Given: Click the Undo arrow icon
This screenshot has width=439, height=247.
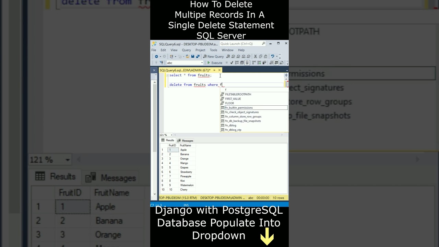Looking at the screenshot, I should pyautogui.click(x=272, y=57).
